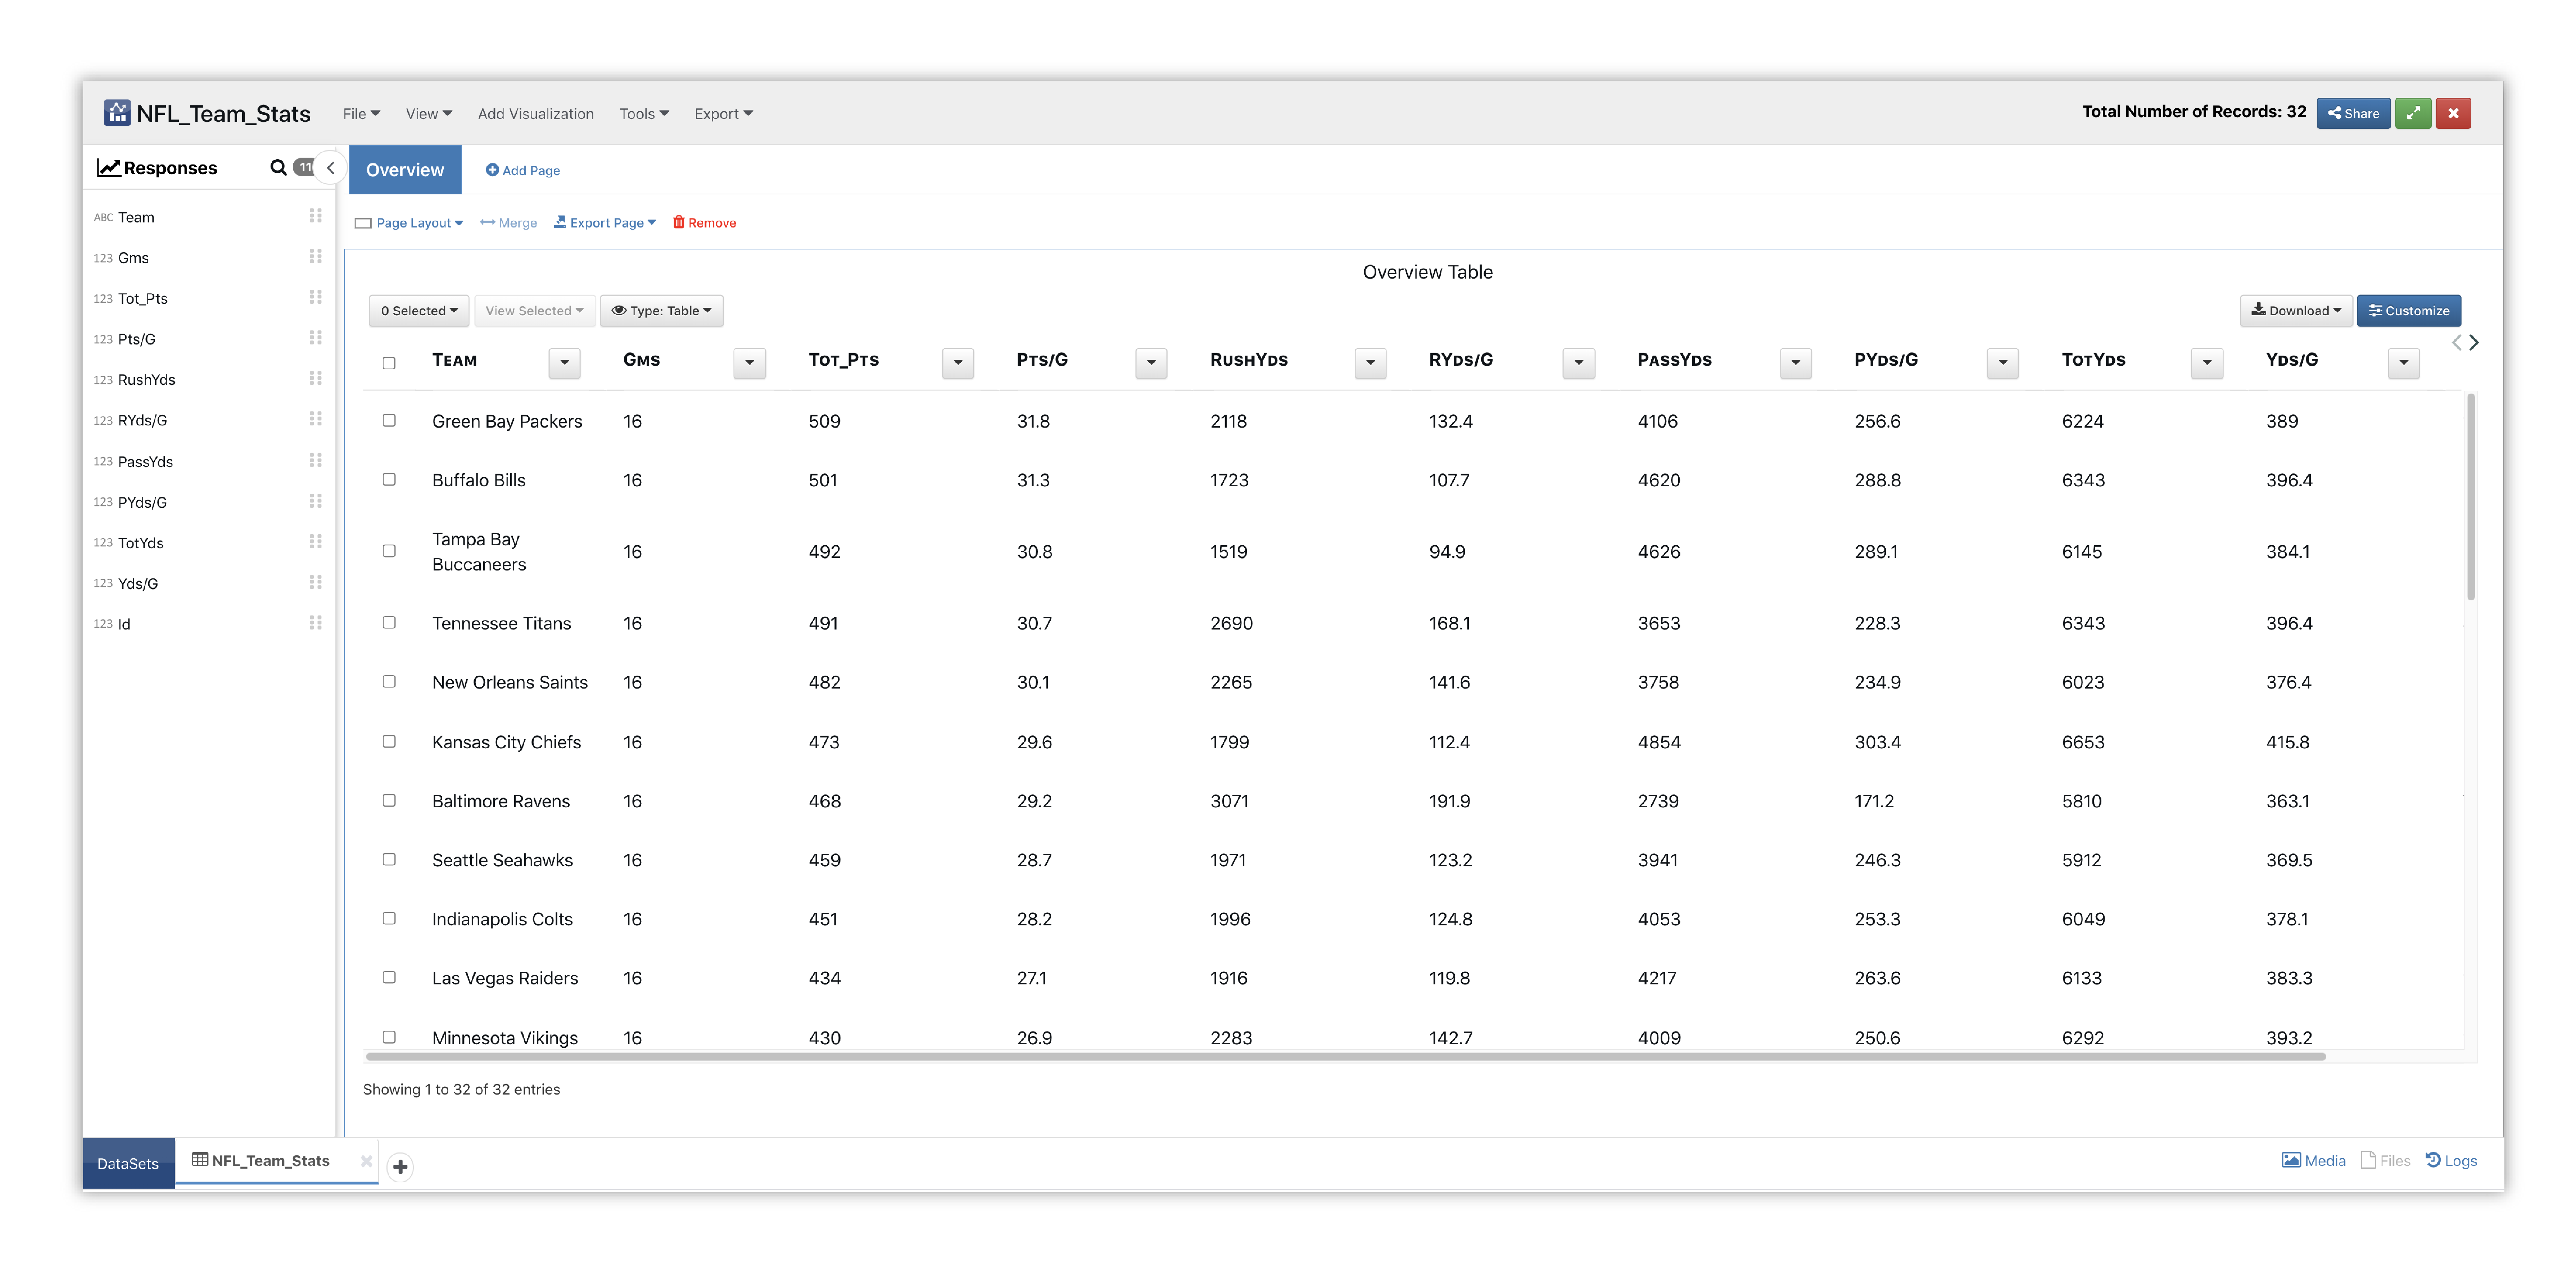Collapse the Responses sidebar with the chevron
The width and height of the screenshot is (2576, 1277).
coord(330,168)
